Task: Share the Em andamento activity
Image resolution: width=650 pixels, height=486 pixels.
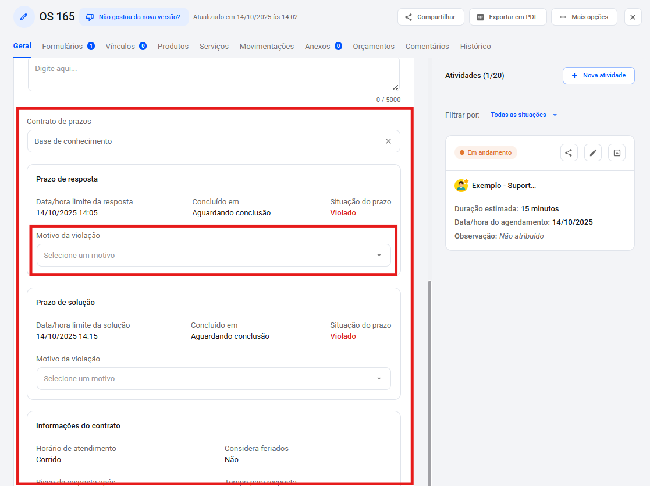Action: tap(569, 152)
